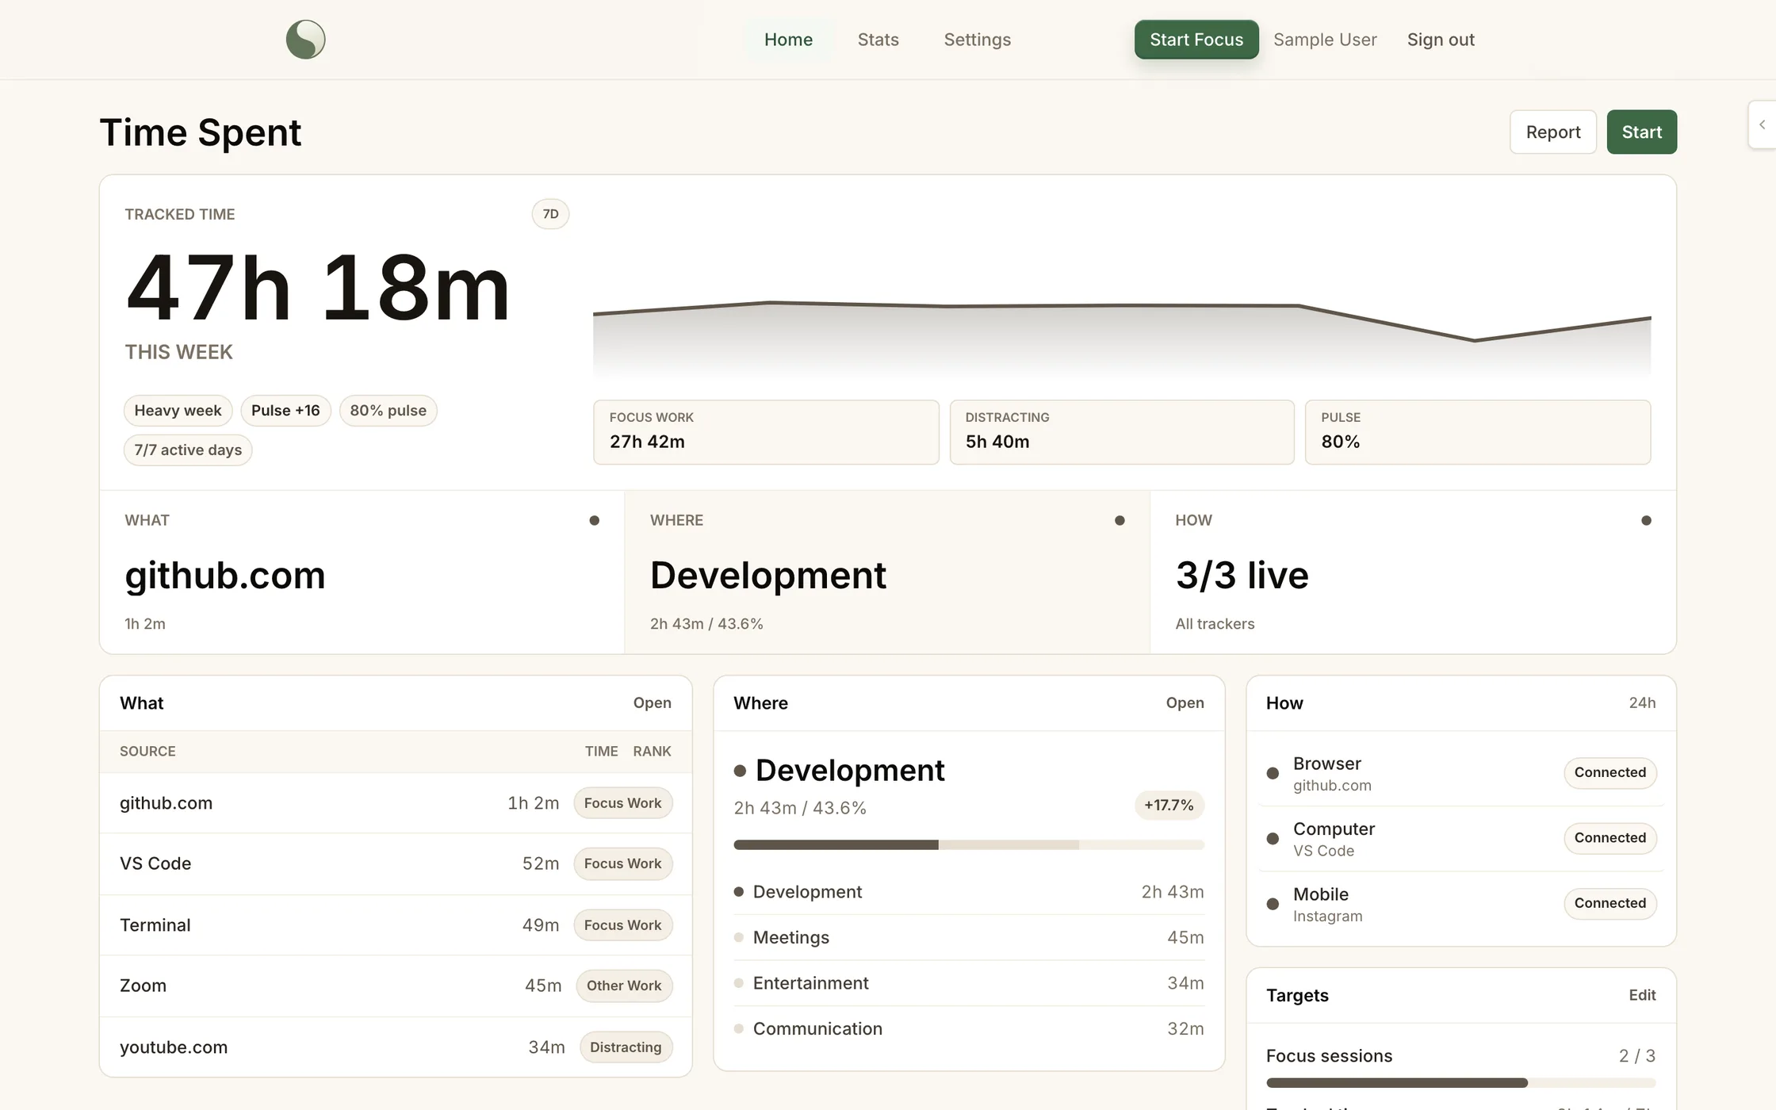The height and width of the screenshot is (1110, 1776).
Task: Change the 24h range in How panel
Action: (x=1642, y=703)
